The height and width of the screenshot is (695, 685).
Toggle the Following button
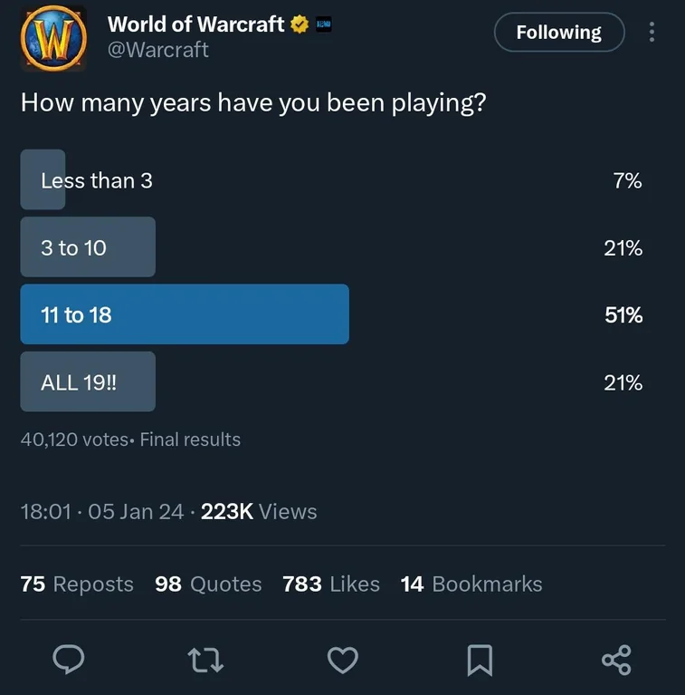coord(559,32)
